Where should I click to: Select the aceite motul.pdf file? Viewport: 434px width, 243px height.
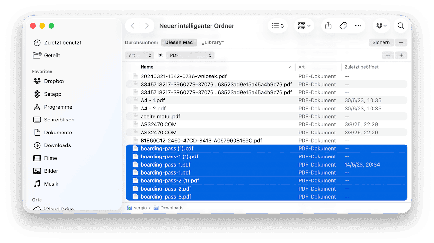point(160,117)
